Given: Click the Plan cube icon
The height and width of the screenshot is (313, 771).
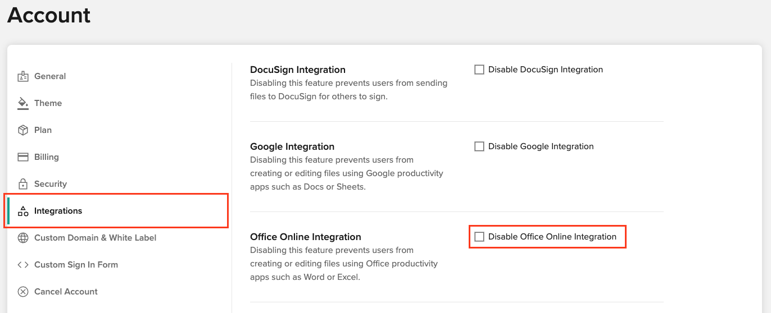Looking at the screenshot, I should [23, 130].
